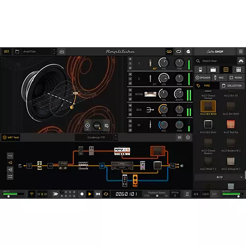246x246 pixels.
Task: Click the speaker target icon beside mixer icon
Action: [188, 137]
